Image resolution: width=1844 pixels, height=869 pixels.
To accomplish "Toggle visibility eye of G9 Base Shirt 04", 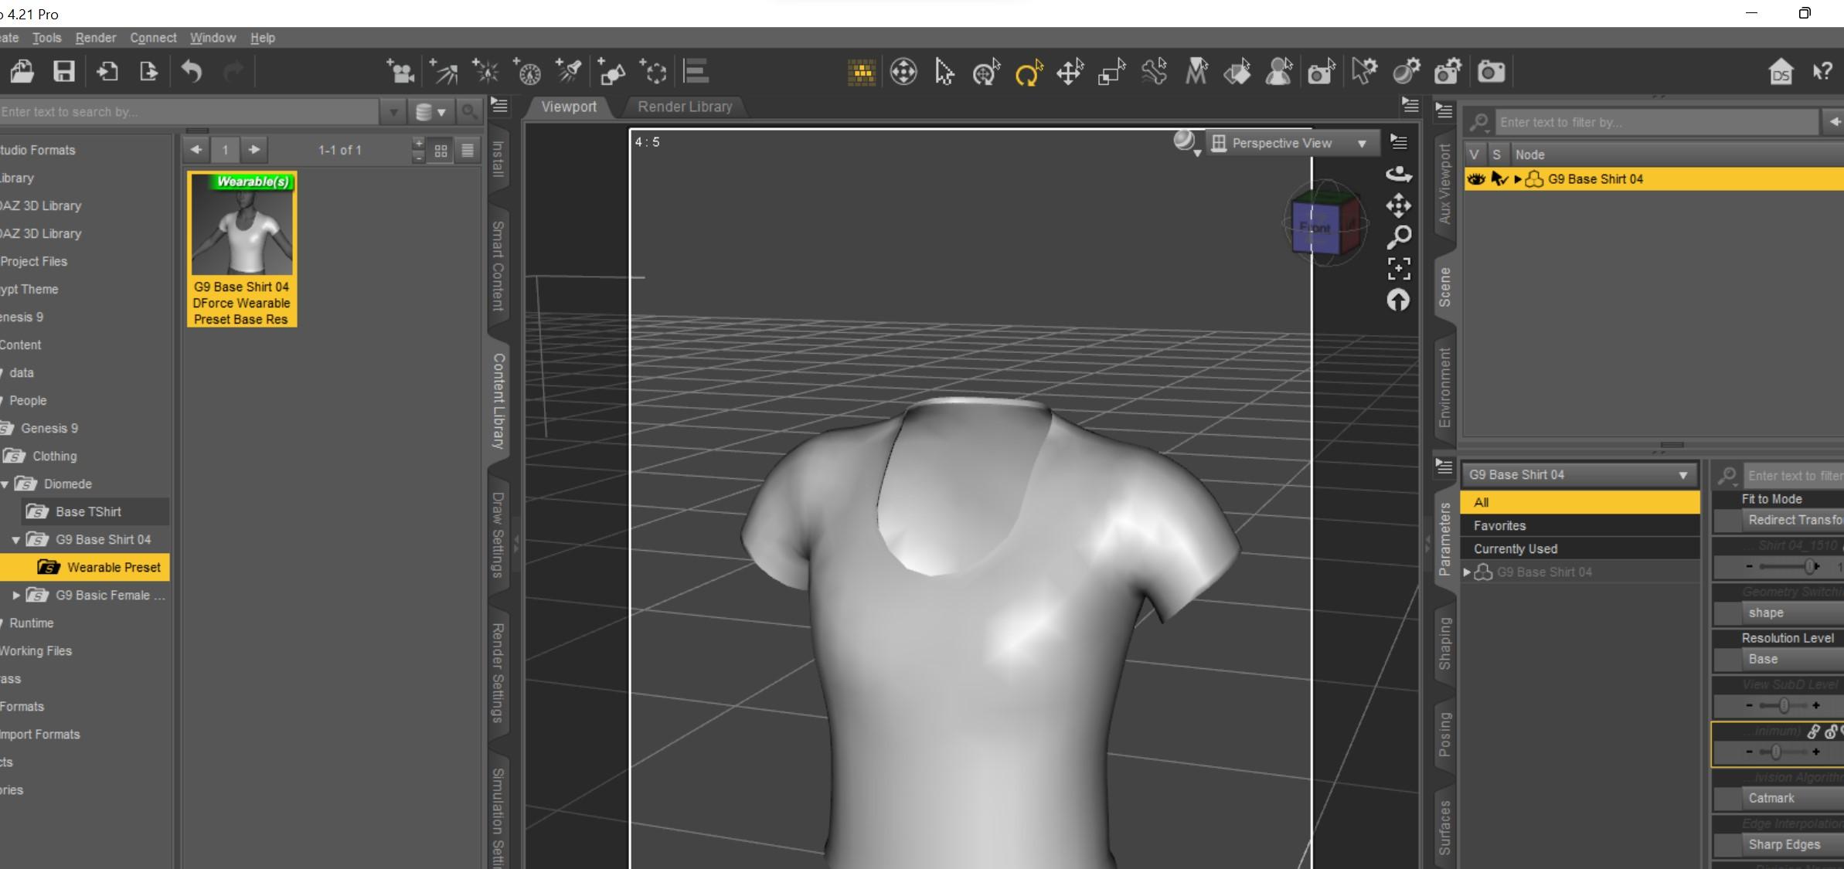I will tap(1476, 179).
